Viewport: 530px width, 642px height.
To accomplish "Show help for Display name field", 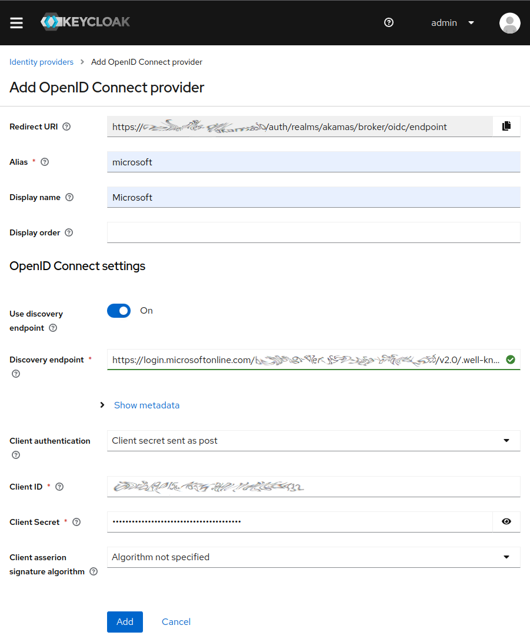I will point(69,197).
